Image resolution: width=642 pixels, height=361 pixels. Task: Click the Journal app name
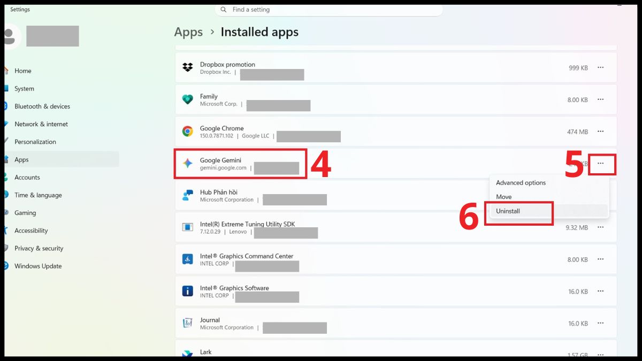[x=210, y=320]
